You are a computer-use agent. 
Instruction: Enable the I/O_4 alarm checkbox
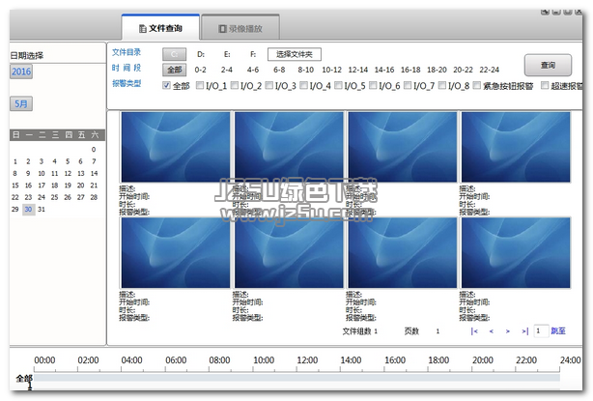coord(303,85)
